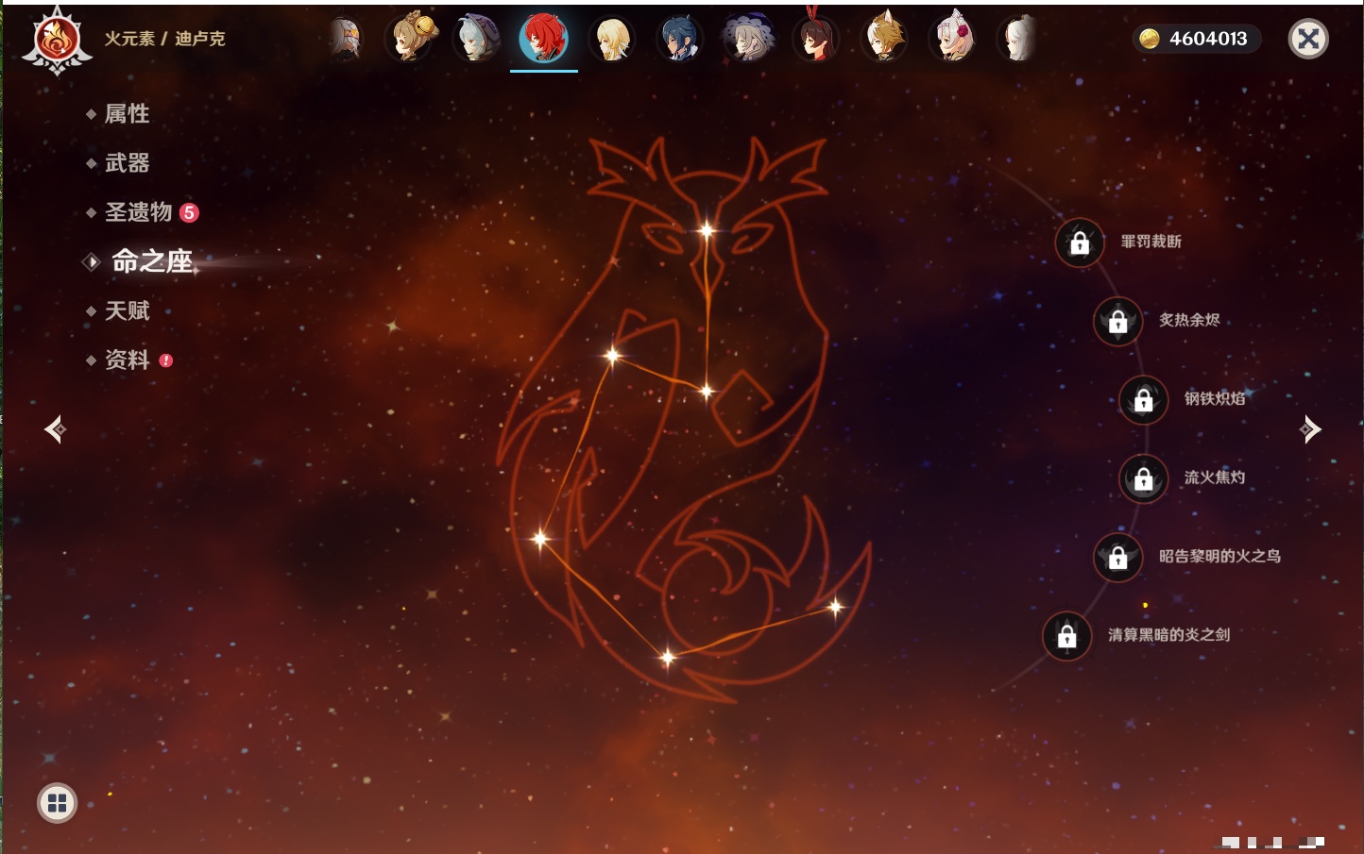Go to previous character with left arrow
1364x854 pixels.
55,429
